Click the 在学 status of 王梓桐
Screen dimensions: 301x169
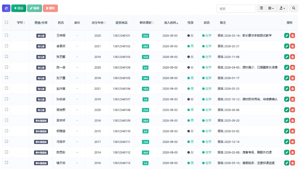click(207, 36)
